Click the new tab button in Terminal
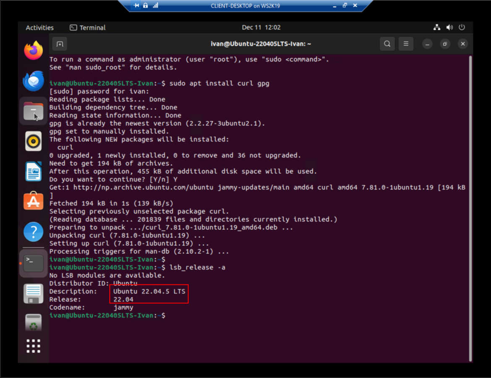The height and width of the screenshot is (378, 491). (x=60, y=44)
